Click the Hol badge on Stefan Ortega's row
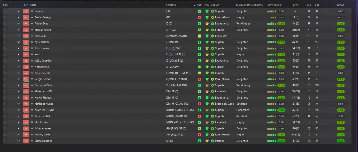Image resolution: width=358 pixels, height=152 pixels. click(26, 17)
